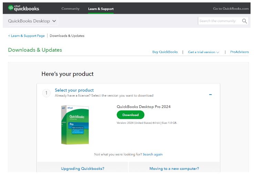This screenshot has height=177, width=254.
Task: Open the Upgrading Quickbooks? tab
Action: coord(83,169)
